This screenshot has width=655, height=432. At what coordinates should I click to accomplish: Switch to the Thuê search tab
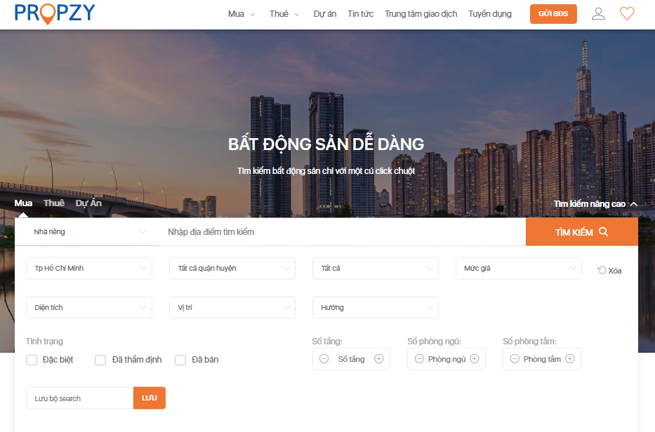(54, 203)
